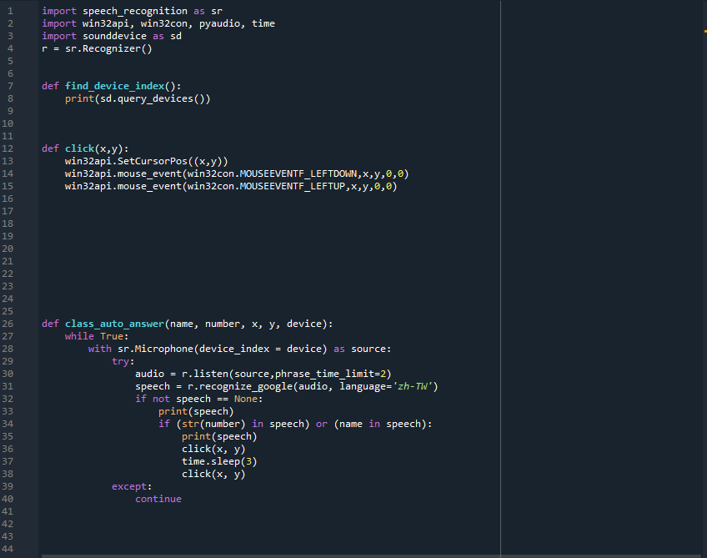Click line number 26 in the gutter
Screen dimensions: 707x558
8,324
